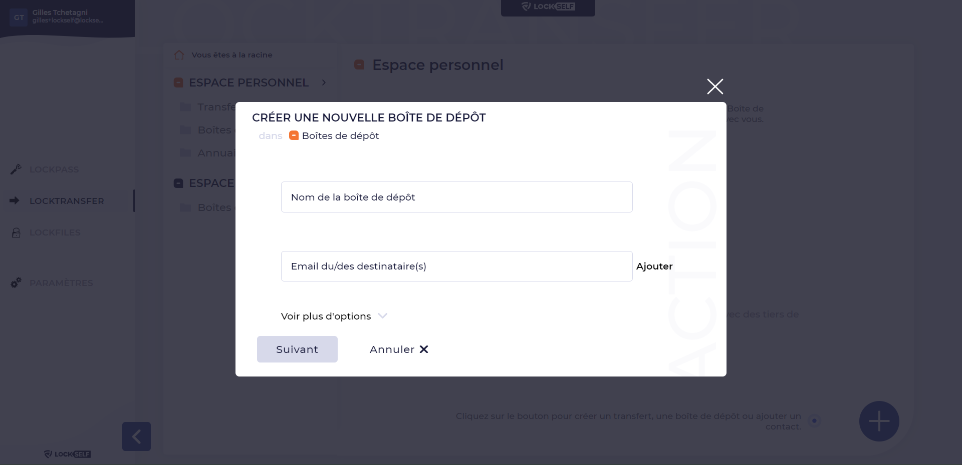
Task: Focus the Nom de la boîte de dépôt field
Action: point(456,197)
